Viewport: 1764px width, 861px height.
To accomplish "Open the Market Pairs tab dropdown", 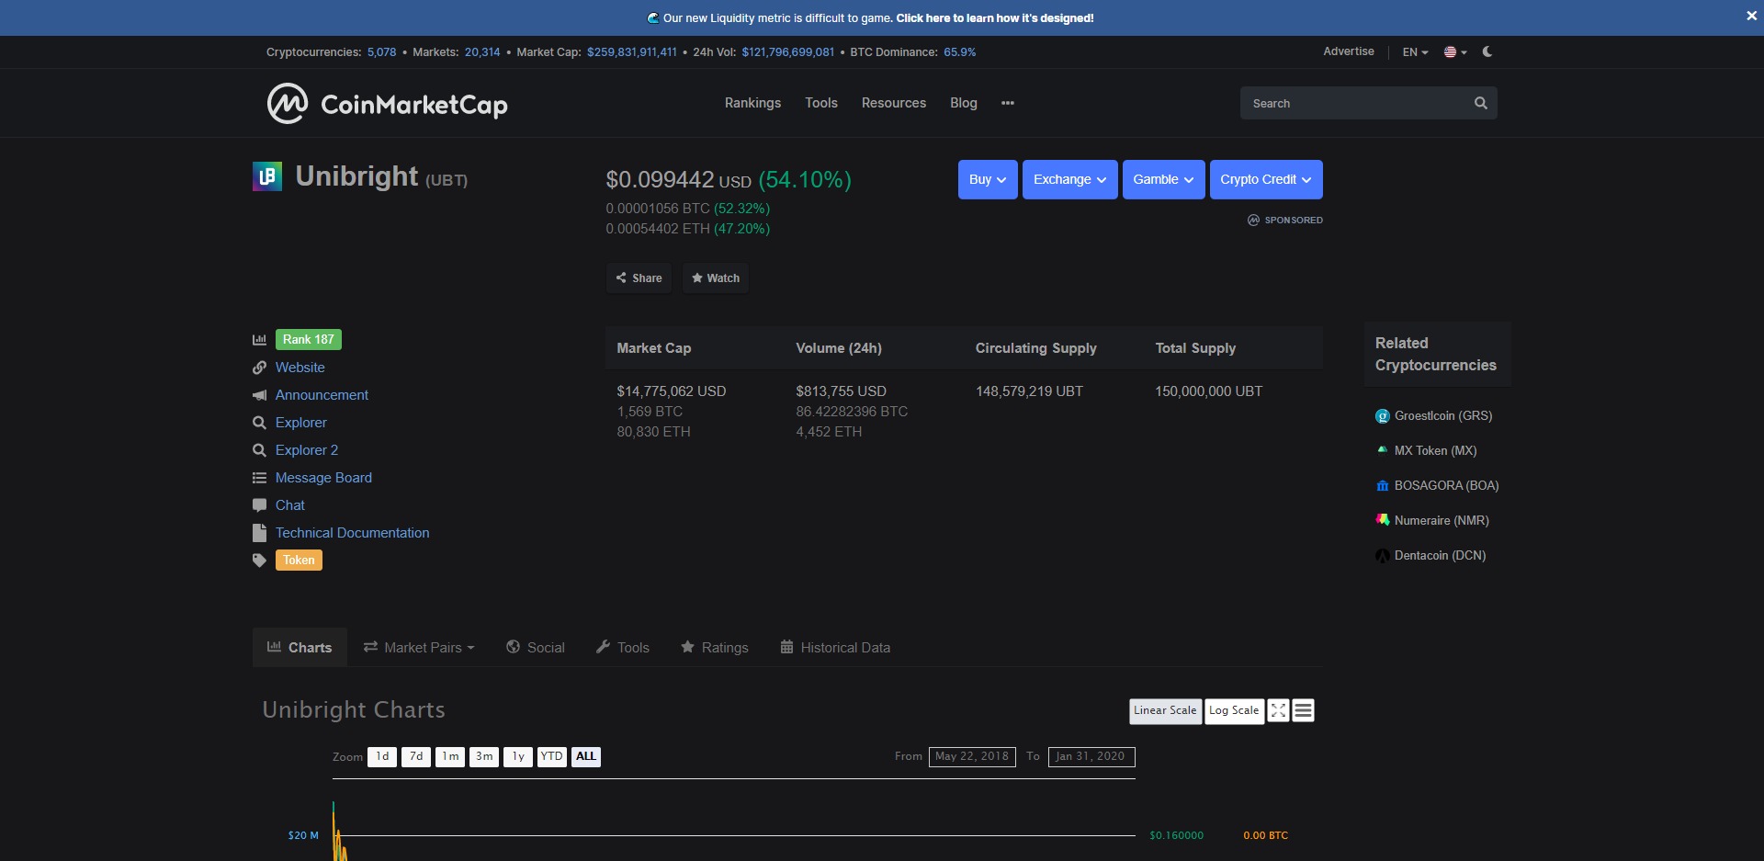I will coord(419,648).
